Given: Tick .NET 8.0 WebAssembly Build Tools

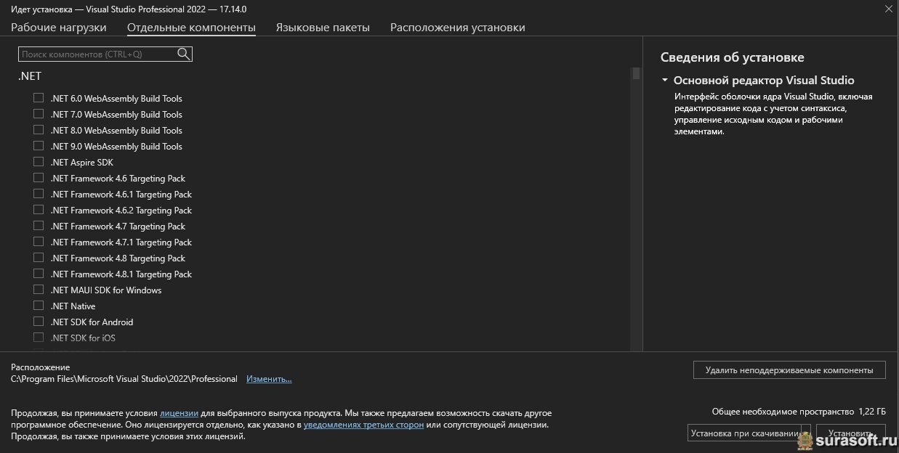Looking at the screenshot, I should [39, 130].
